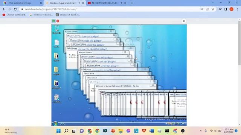This screenshot has height=135, width=241.
Task: Open the zoom magnifier icon in address bar
Action: (x=202, y=9)
